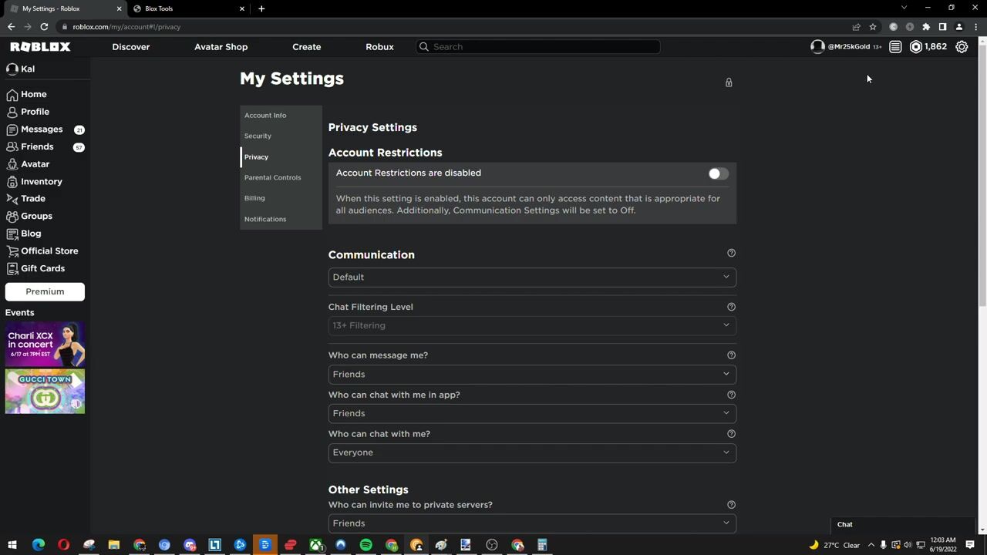Show help for Who can chat in app
Image resolution: width=987 pixels, height=555 pixels.
point(731,395)
